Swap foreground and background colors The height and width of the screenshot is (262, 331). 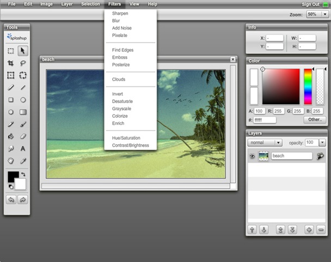coord(23,175)
